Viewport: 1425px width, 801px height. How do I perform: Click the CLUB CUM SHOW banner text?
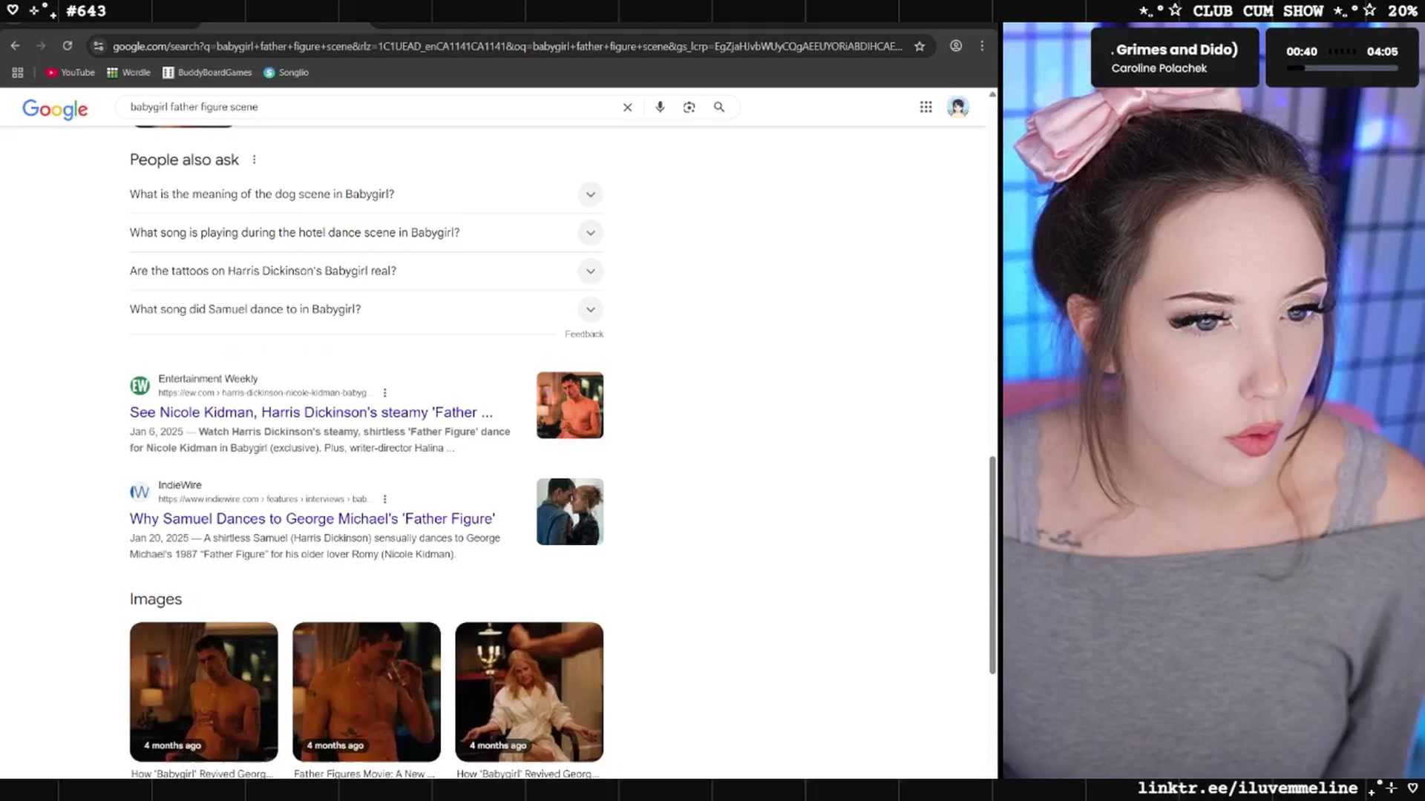click(x=1258, y=11)
